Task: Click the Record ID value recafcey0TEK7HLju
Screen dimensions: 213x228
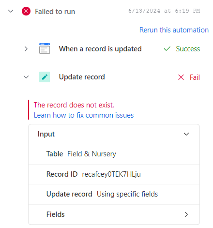Action: pyautogui.click(x=111, y=174)
